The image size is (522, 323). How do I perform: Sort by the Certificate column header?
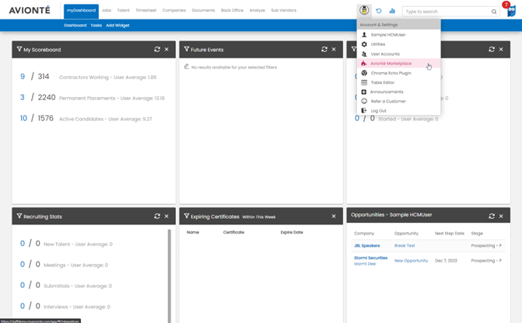[x=233, y=232]
